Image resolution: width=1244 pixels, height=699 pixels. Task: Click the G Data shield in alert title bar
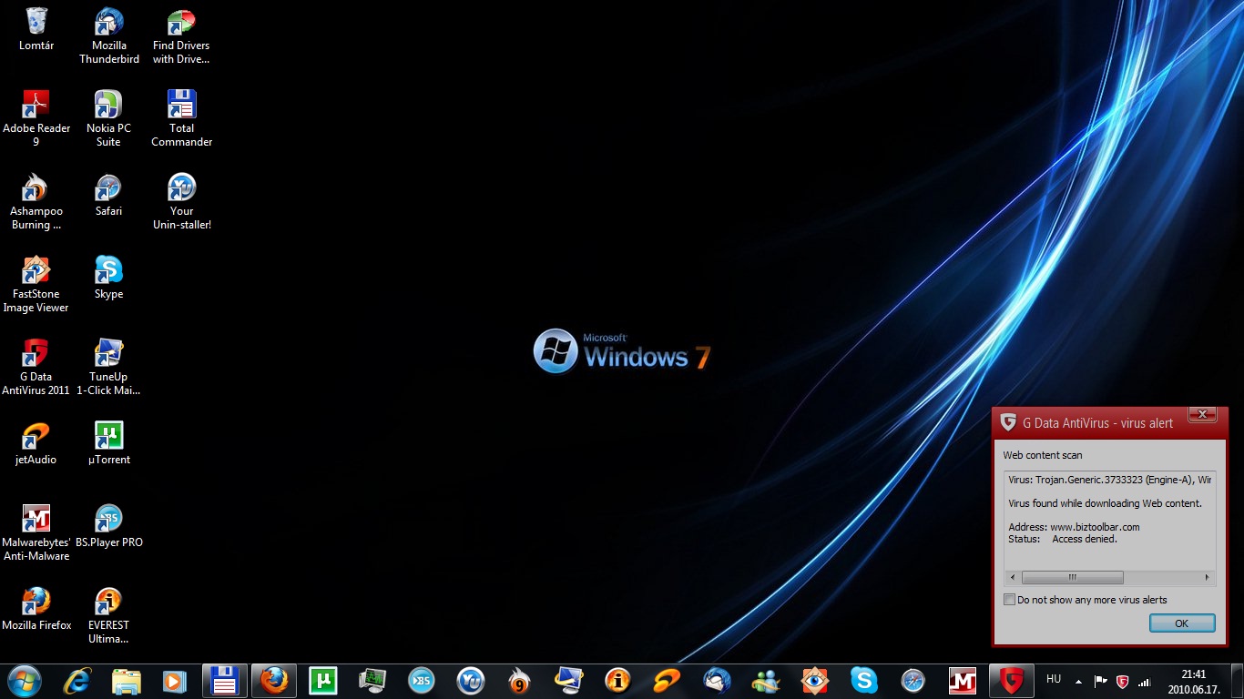[1008, 422]
